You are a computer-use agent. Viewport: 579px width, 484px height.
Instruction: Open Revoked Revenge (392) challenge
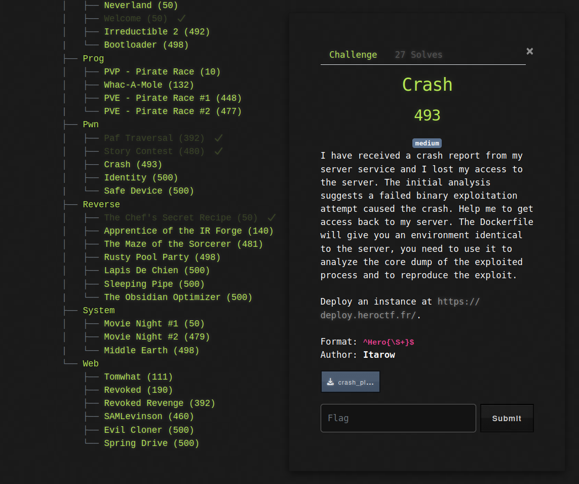pos(159,403)
